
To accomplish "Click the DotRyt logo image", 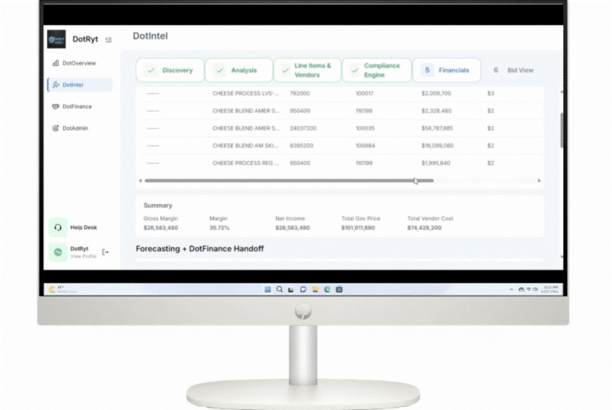I will coord(56,39).
